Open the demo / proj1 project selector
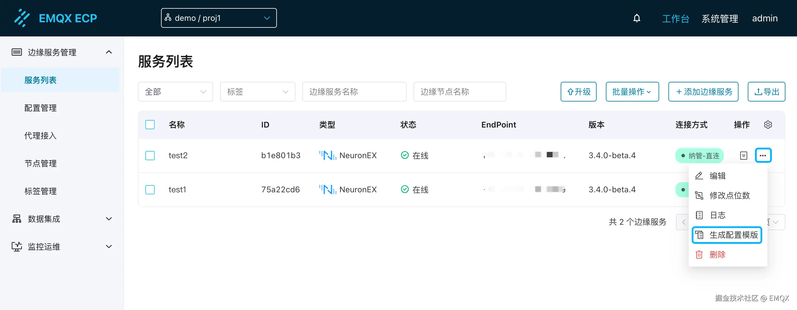The width and height of the screenshot is (797, 310). (219, 18)
